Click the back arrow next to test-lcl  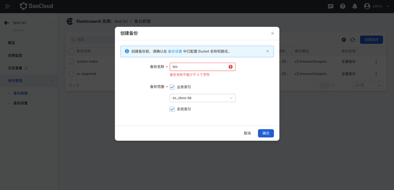coord(6,22)
